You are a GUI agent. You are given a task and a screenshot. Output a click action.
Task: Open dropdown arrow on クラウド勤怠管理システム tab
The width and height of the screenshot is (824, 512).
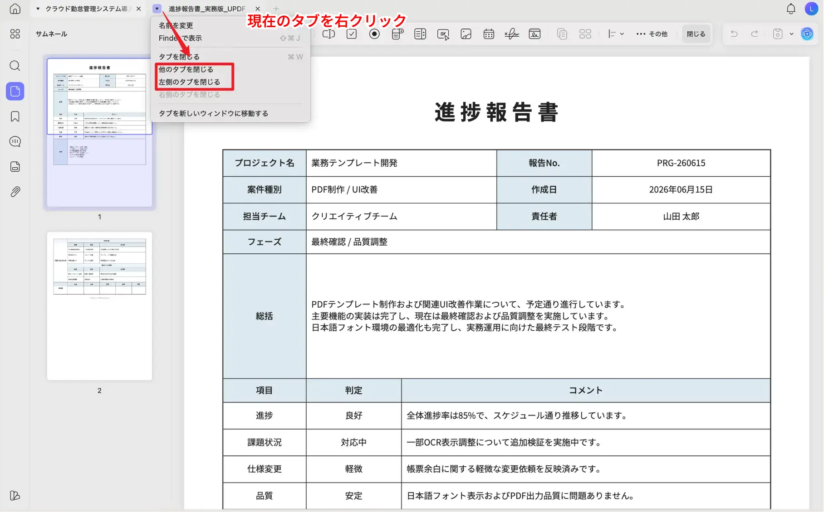coord(38,9)
